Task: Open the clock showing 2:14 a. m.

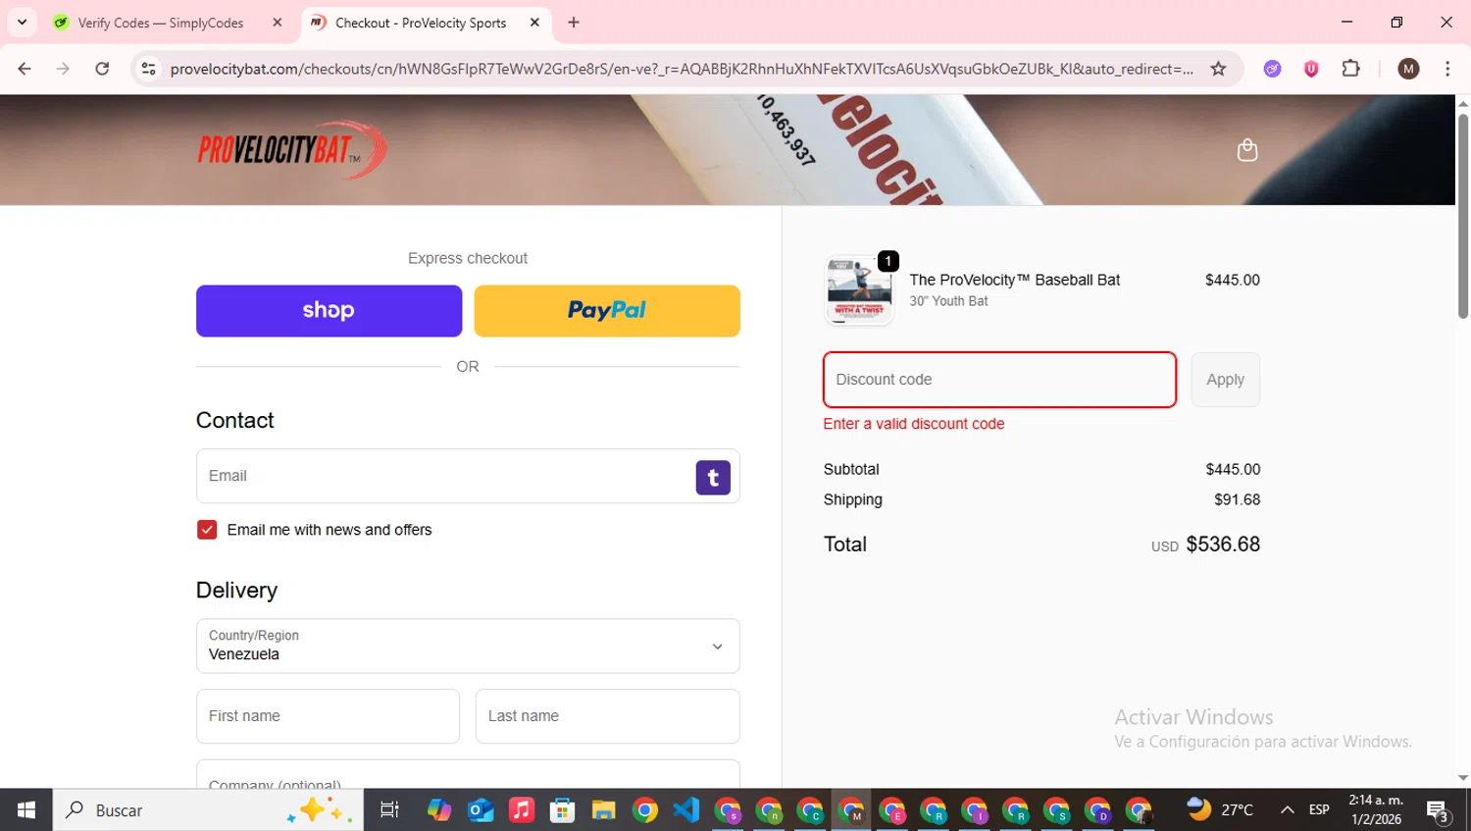Action: [1376, 810]
